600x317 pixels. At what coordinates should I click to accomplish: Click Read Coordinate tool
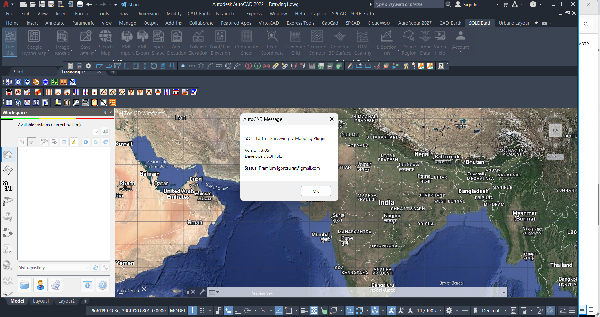click(x=272, y=43)
